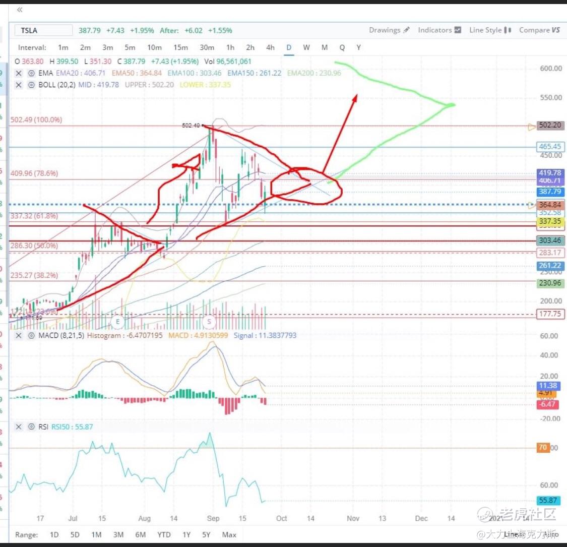Set range to 1D
Viewport: 567px width, 547px height.
pyautogui.click(x=54, y=535)
